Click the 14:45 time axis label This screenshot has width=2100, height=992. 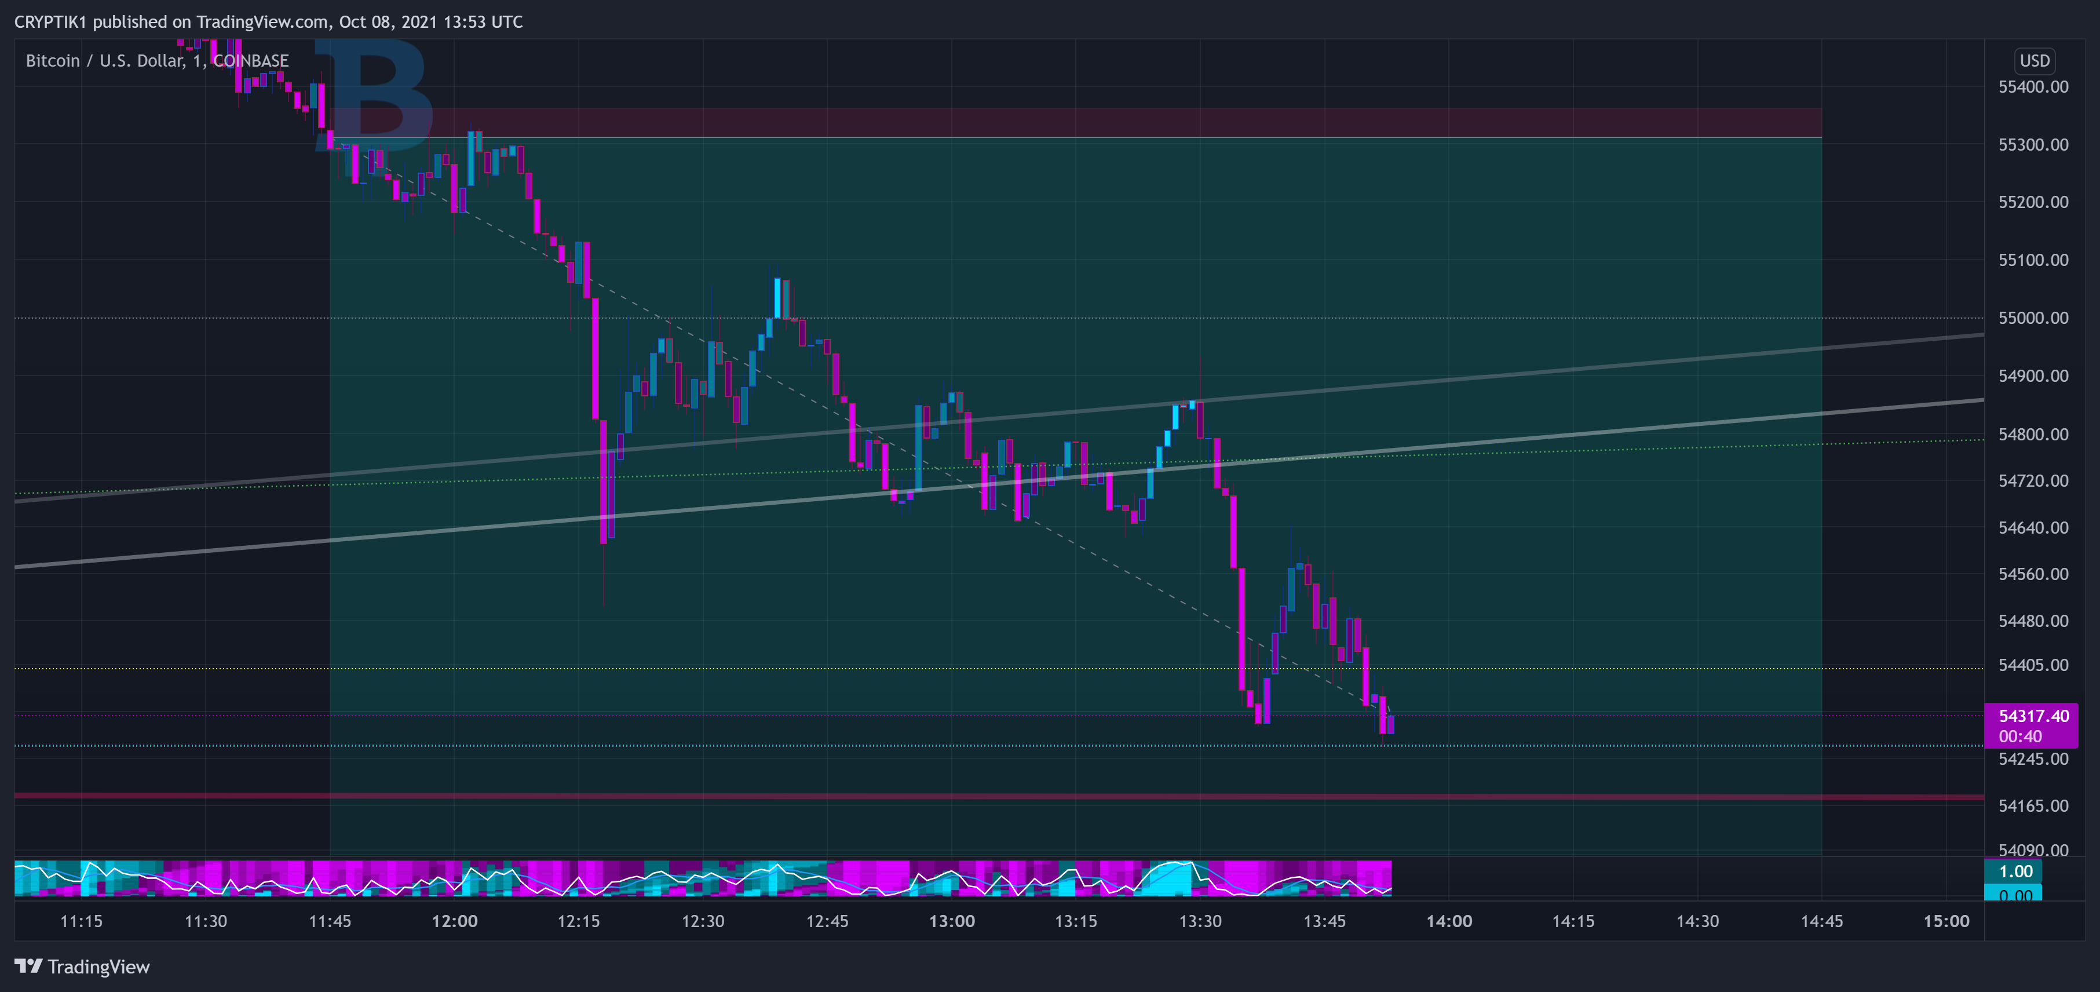[1822, 921]
